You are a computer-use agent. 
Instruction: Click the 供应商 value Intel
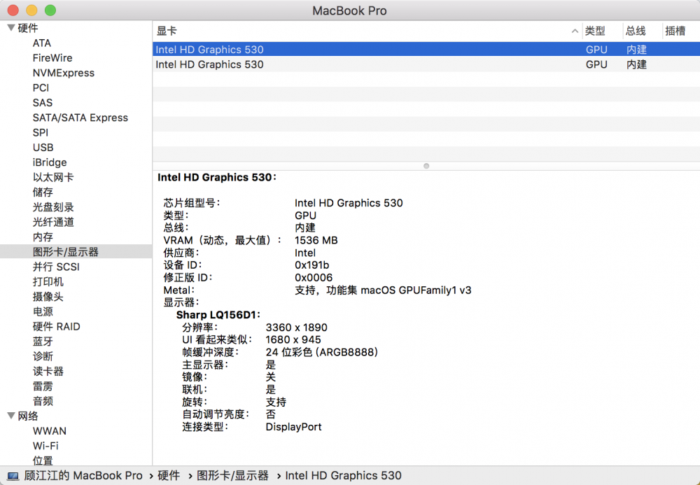point(305,253)
